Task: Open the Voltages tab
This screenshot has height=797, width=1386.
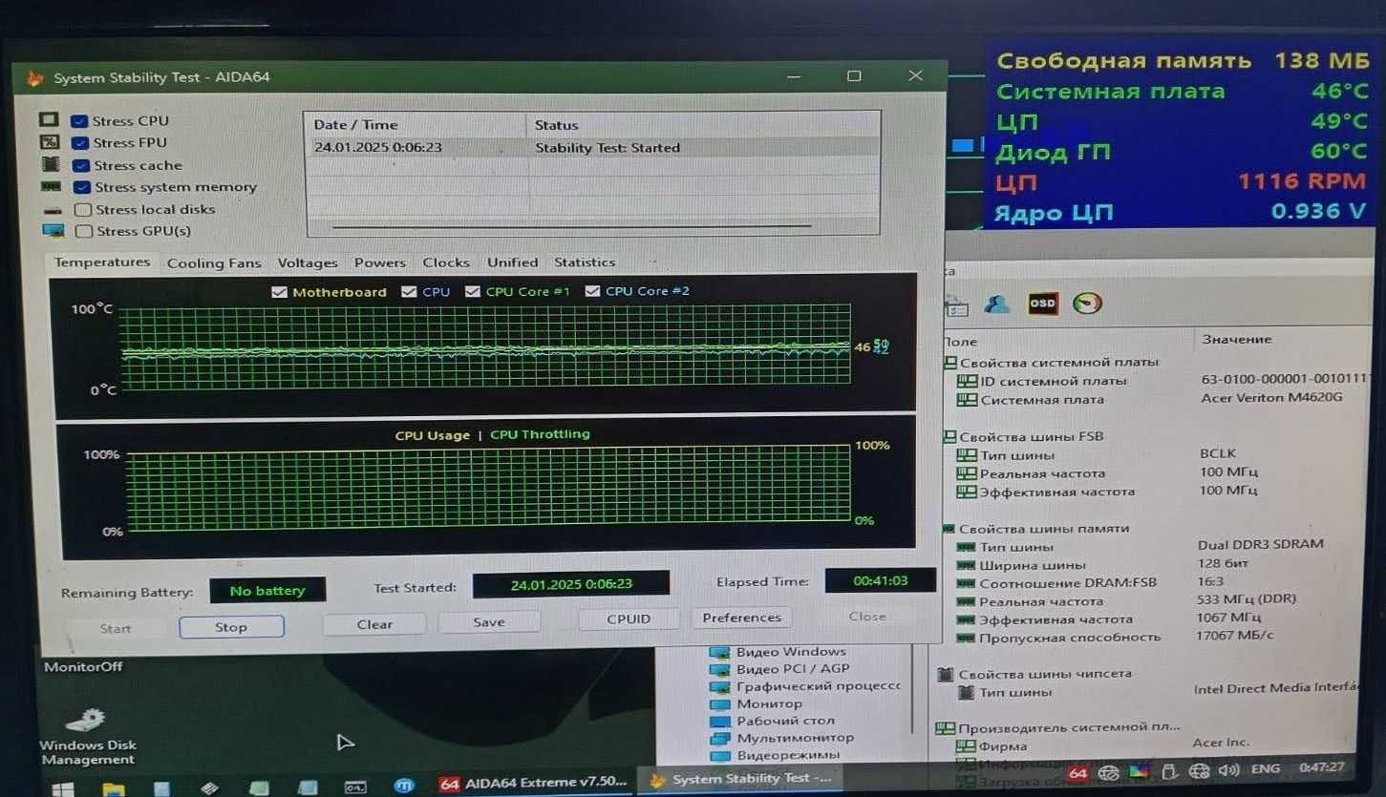Action: pyautogui.click(x=308, y=263)
